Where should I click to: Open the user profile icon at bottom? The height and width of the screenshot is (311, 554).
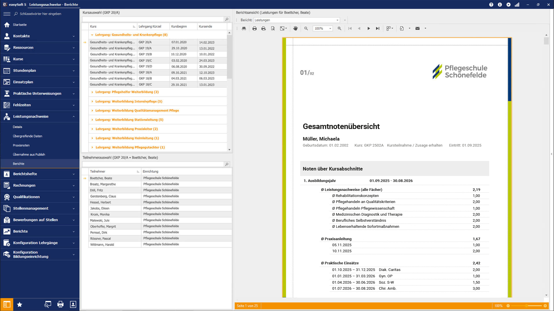[73, 304]
